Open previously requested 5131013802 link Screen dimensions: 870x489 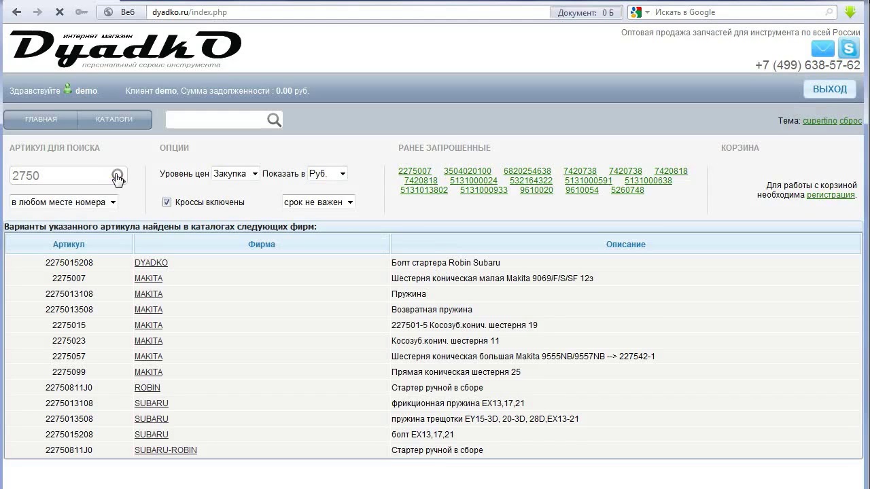(424, 190)
